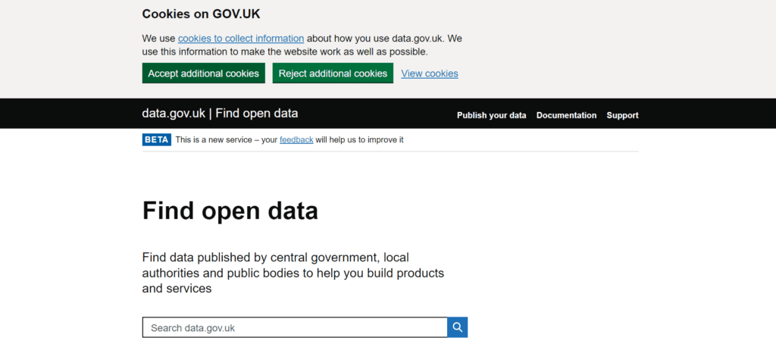Open Publish your data in header
The width and height of the screenshot is (776, 350).
(x=491, y=115)
